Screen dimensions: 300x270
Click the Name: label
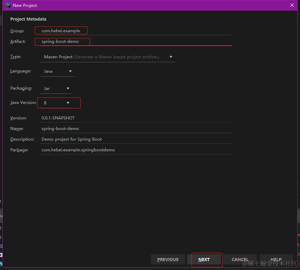(x=17, y=129)
